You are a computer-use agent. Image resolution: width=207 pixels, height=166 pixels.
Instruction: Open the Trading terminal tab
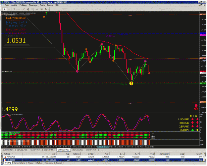8,163
